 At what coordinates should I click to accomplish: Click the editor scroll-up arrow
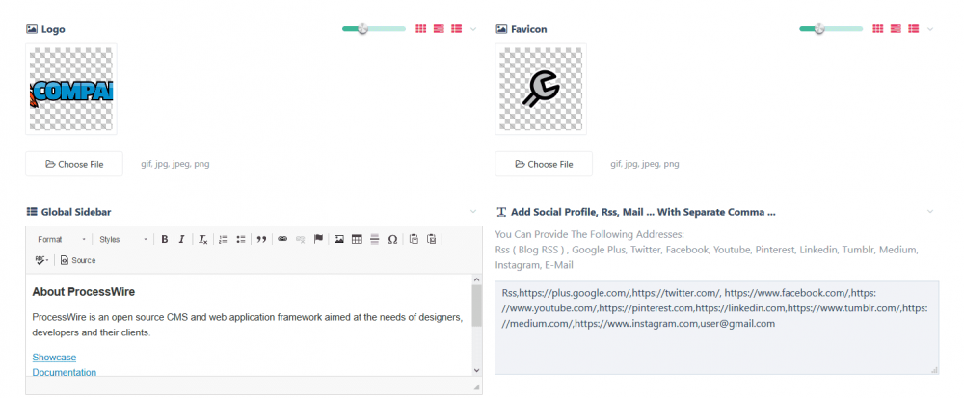click(476, 279)
